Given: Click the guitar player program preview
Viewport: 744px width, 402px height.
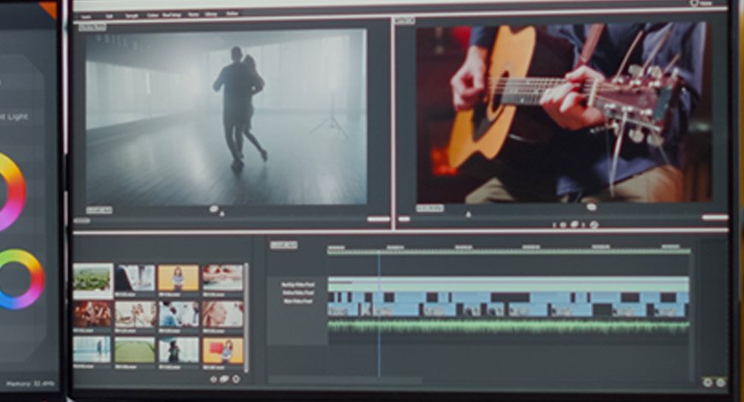Looking at the screenshot, I should pyautogui.click(x=563, y=113).
